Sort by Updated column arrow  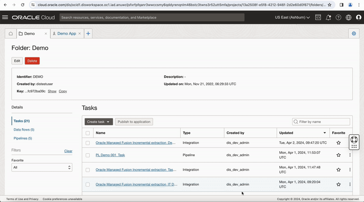(324, 133)
